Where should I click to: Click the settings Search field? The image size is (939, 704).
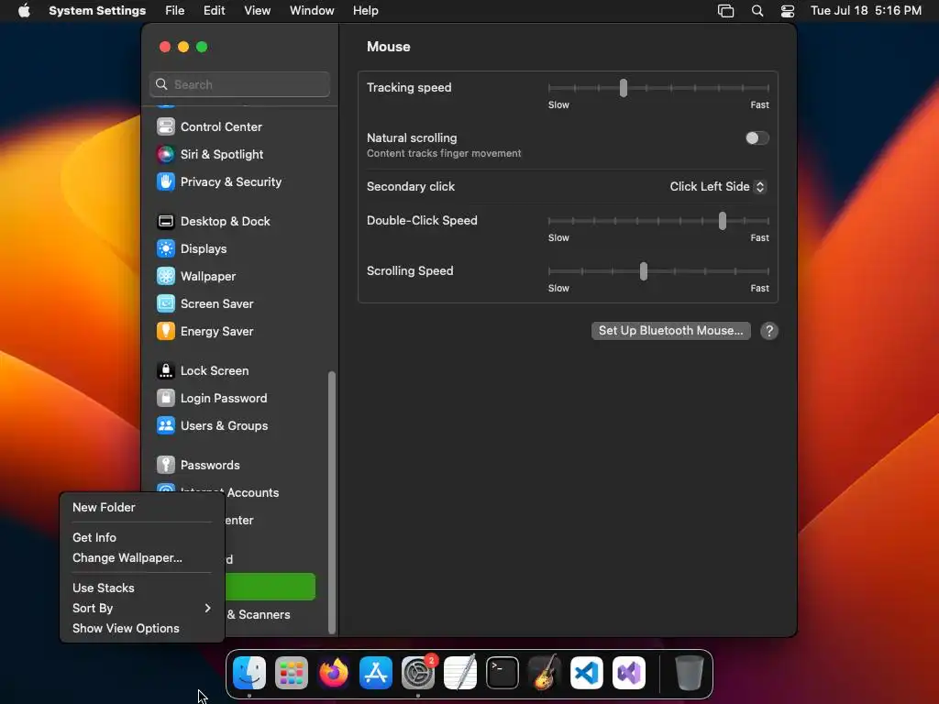239,84
